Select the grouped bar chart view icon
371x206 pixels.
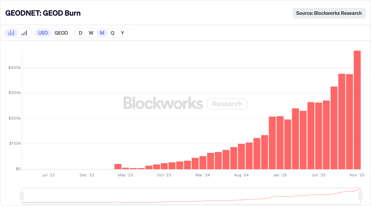point(12,33)
